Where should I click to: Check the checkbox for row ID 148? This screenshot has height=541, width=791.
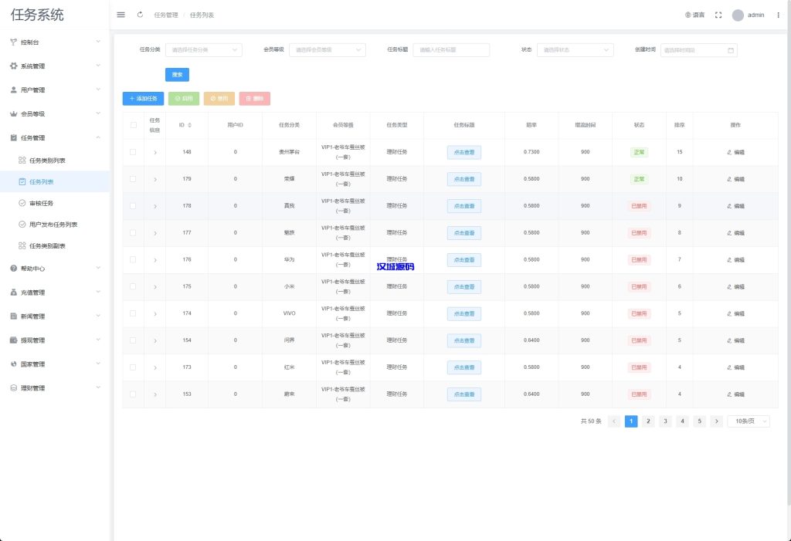[133, 152]
